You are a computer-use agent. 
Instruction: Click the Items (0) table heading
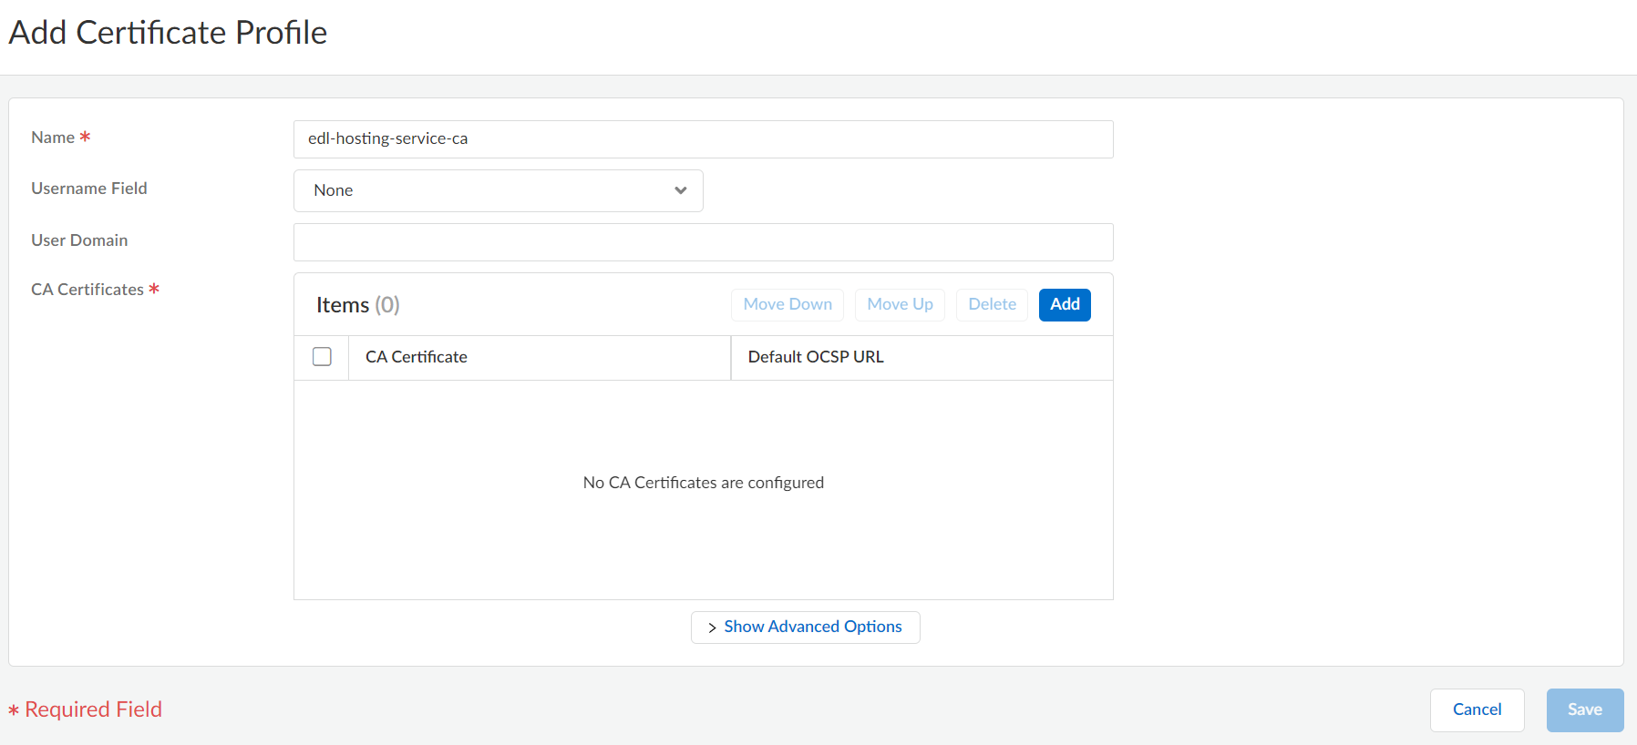pos(357,305)
